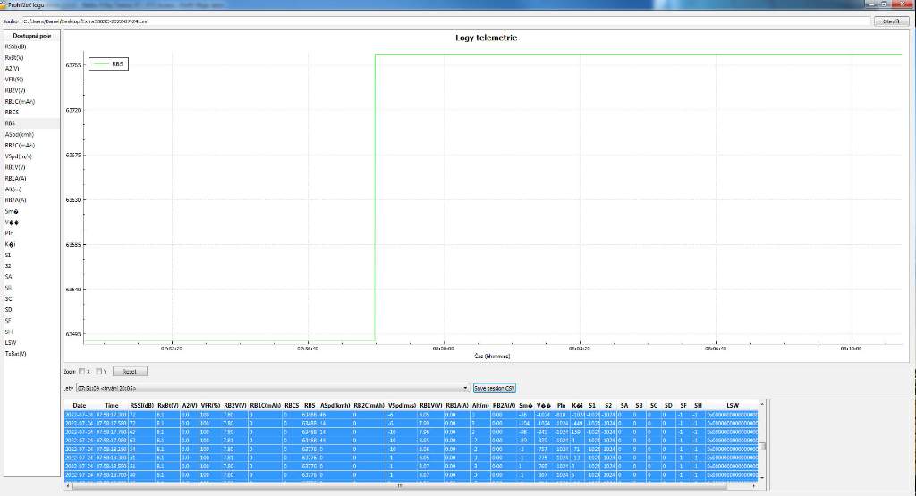
Task: Select RxBt(V) field in the list
Action: [x=14, y=57]
